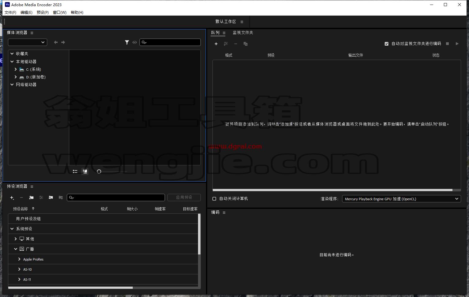Click the monitor icon beside 其他
The image size is (469, 297).
click(22, 239)
